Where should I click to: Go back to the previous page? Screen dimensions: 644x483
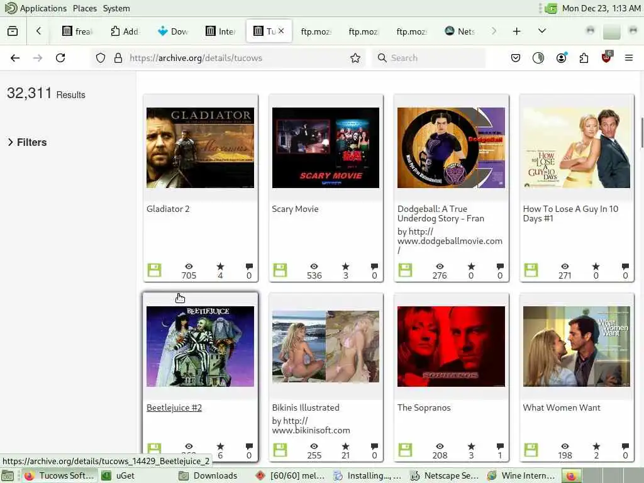15,58
